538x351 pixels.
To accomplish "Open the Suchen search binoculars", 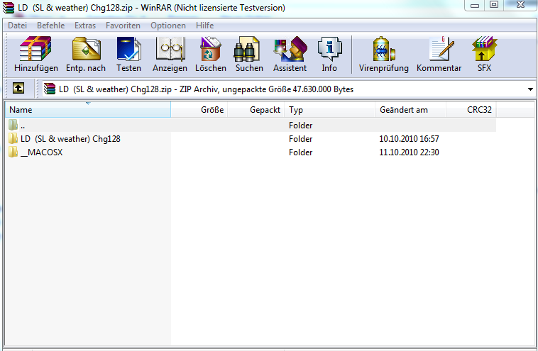I will (249, 55).
